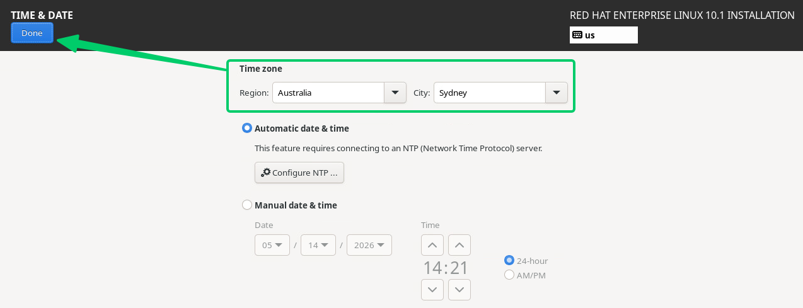Open Configure NTP settings
Image resolution: width=803 pixels, height=308 pixels.
coord(299,173)
